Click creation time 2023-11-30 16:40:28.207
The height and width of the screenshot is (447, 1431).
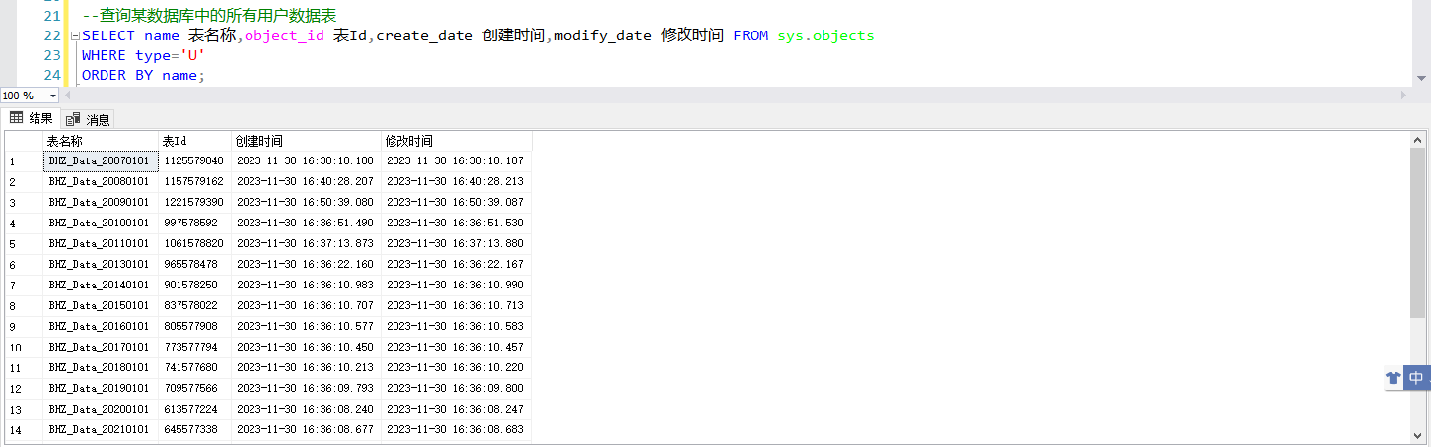(x=306, y=181)
